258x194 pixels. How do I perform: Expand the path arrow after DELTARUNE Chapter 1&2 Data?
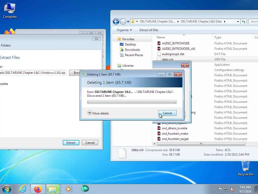click(224, 21)
